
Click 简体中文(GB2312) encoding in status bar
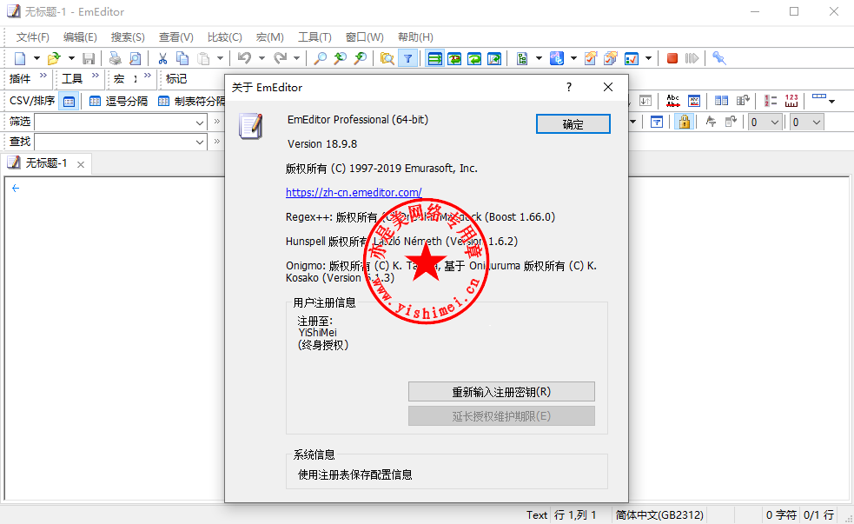pyautogui.click(x=659, y=514)
